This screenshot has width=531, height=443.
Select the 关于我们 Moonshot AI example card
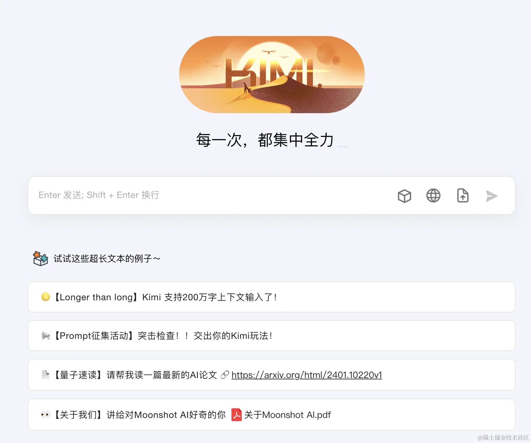tap(272, 415)
